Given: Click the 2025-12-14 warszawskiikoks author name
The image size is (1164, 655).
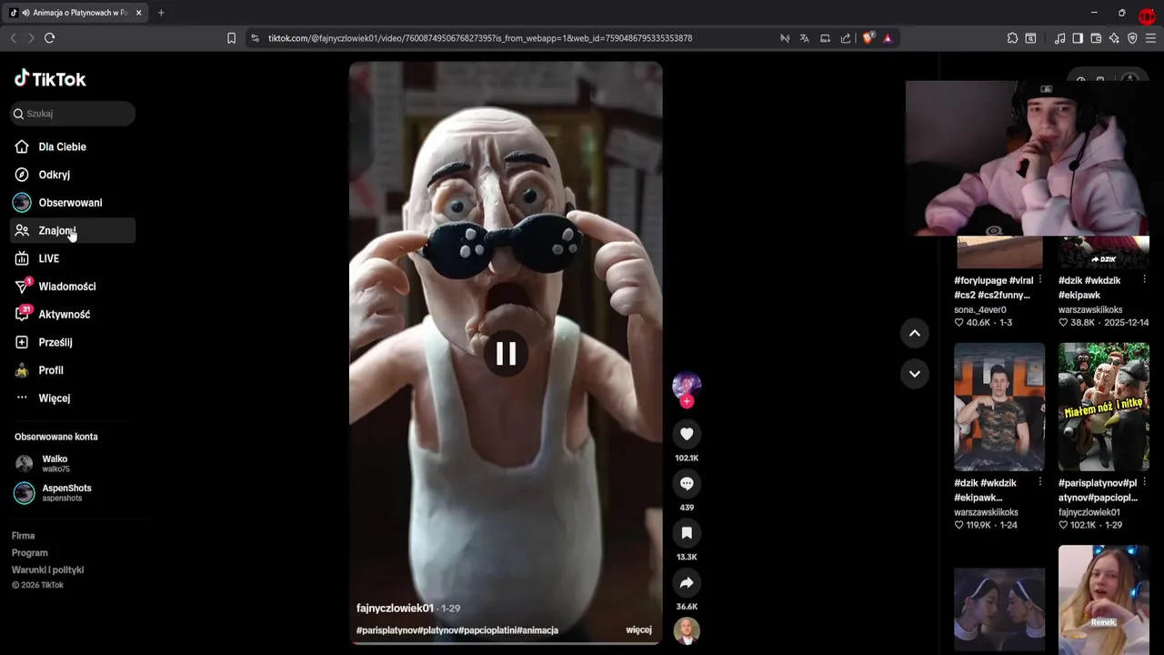Looking at the screenshot, I should (x=1089, y=309).
